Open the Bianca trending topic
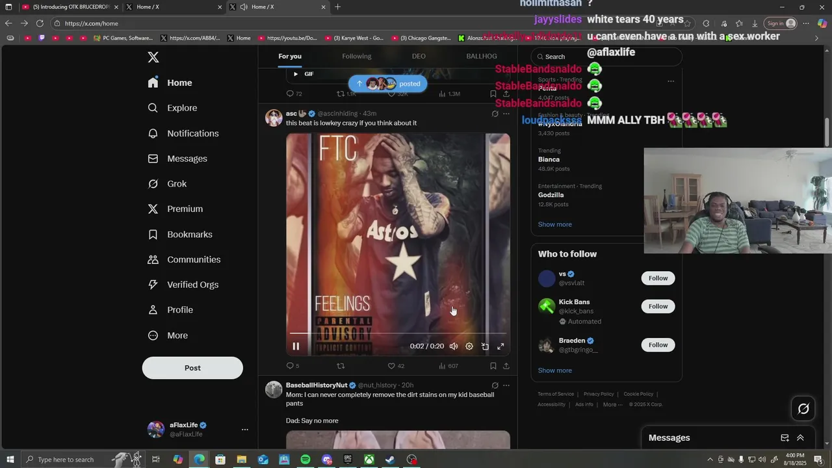This screenshot has width=832, height=468. [x=549, y=159]
